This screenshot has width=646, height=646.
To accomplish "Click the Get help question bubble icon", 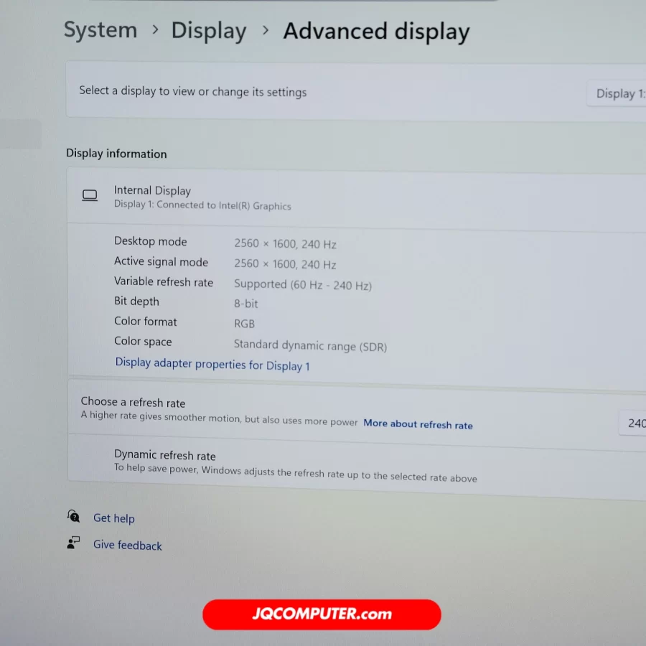I will click(73, 516).
